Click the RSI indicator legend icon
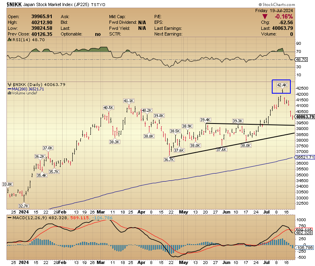This screenshot has height=266, width=315. tap(9, 40)
